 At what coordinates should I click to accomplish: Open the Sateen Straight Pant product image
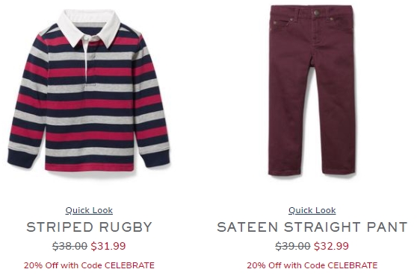pos(312,90)
